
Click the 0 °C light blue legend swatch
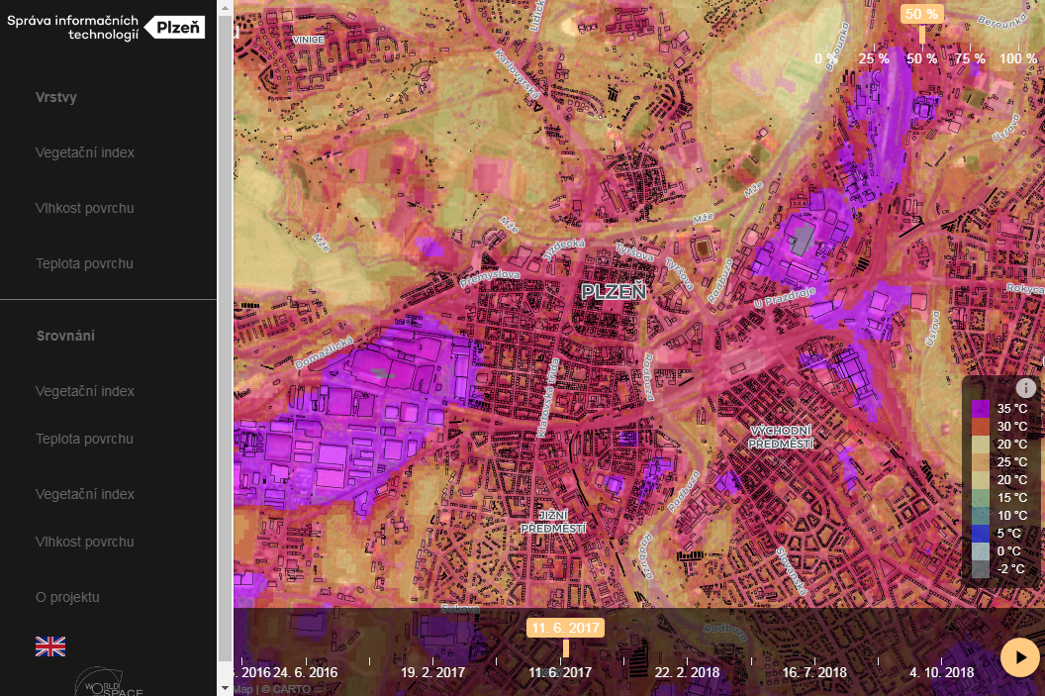click(981, 551)
